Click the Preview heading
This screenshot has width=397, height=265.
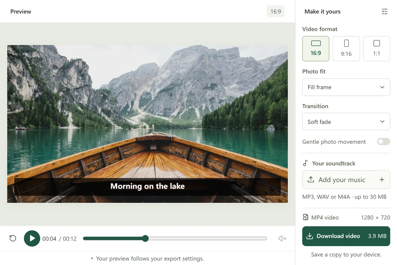coord(21,11)
